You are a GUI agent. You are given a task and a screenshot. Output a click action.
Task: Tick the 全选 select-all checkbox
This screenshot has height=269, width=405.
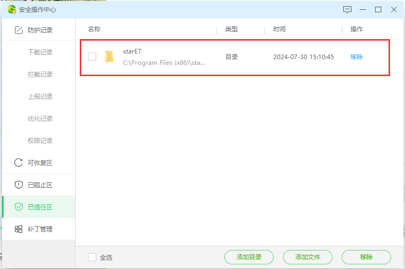92,257
